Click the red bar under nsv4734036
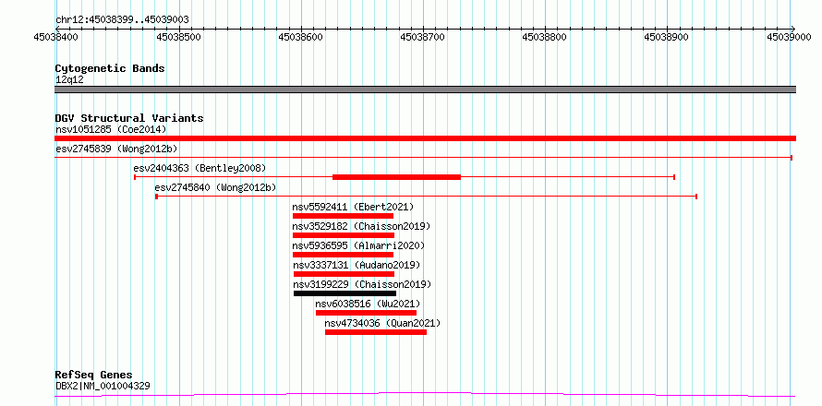The width and height of the screenshot is (822, 406). tap(376, 332)
